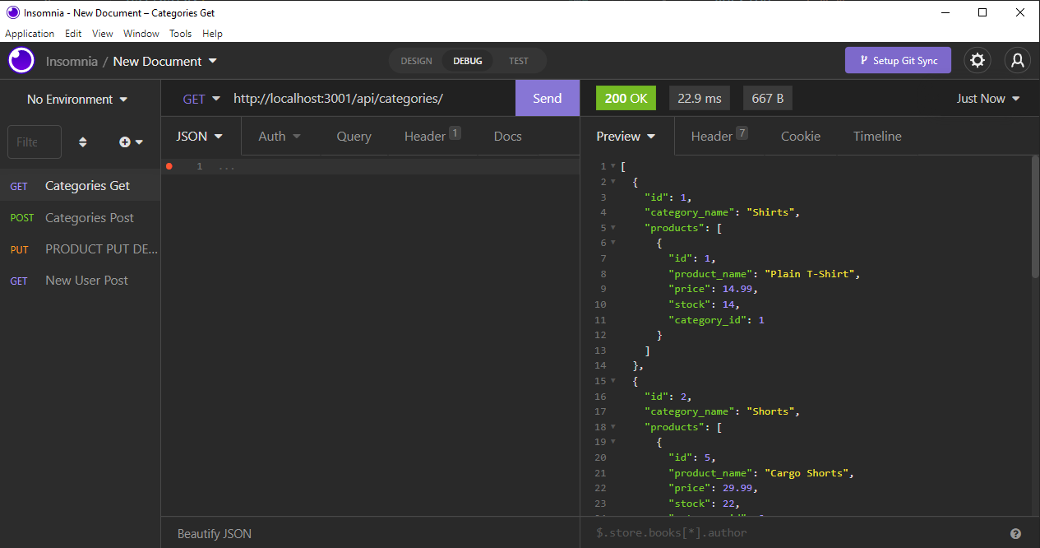Click Beautify JSON
1040x548 pixels.
tap(214, 533)
